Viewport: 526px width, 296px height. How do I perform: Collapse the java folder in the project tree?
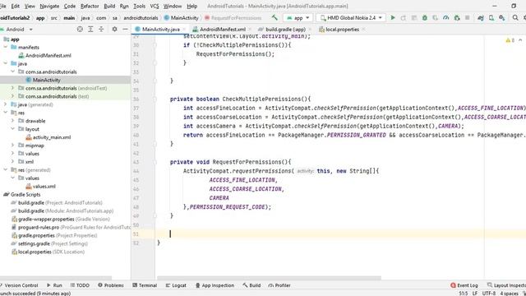6,63
